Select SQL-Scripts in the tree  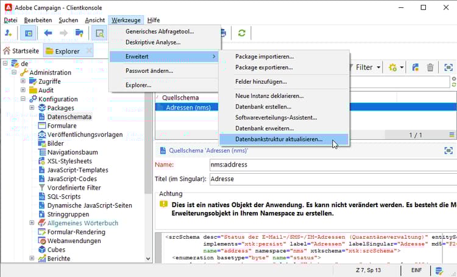point(64,197)
